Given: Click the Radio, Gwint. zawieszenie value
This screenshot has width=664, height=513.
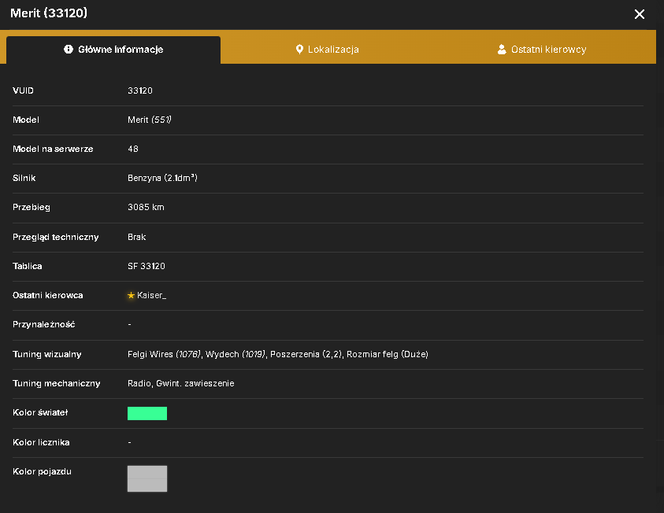Looking at the screenshot, I should click(x=181, y=383).
